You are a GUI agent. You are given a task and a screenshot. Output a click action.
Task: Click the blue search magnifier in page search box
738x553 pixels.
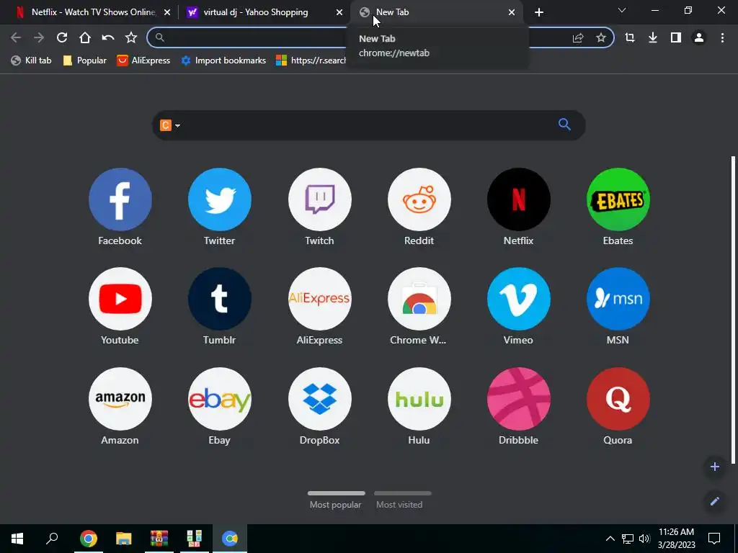click(564, 125)
